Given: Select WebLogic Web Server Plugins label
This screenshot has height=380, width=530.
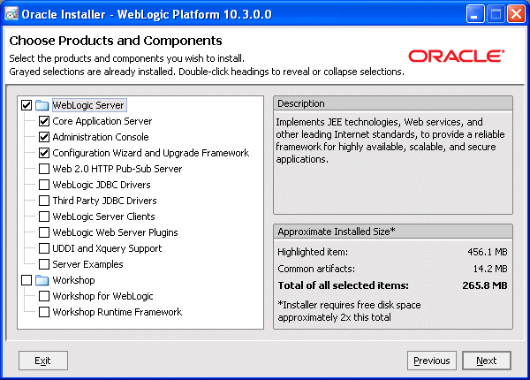Looking at the screenshot, I should (115, 232).
